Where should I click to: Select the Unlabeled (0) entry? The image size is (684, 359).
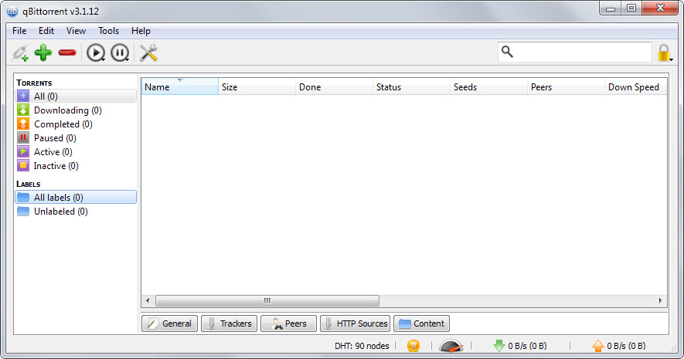click(76, 212)
